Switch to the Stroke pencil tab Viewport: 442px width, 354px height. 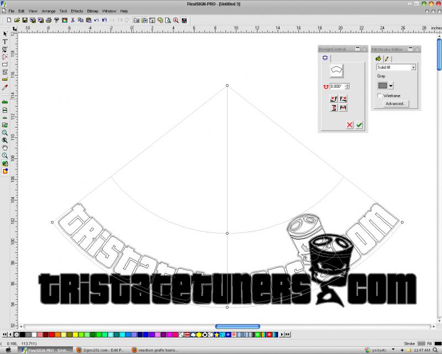[x=387, y=59]
